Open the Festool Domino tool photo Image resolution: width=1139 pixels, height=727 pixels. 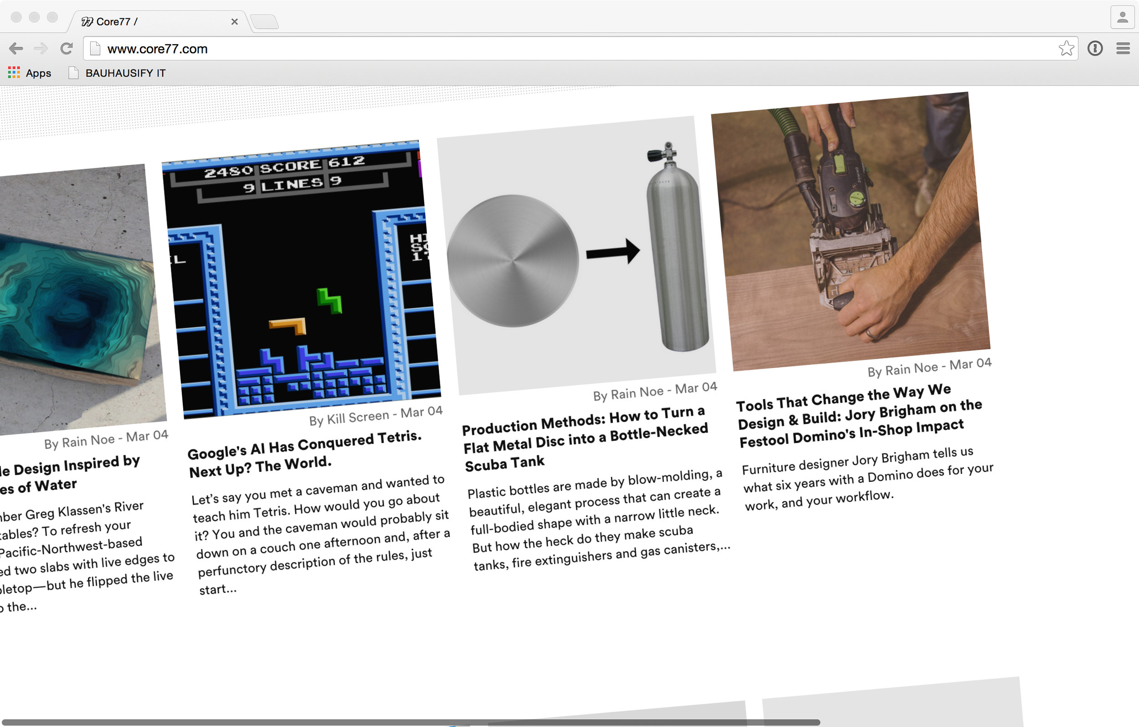coord(851,232)
